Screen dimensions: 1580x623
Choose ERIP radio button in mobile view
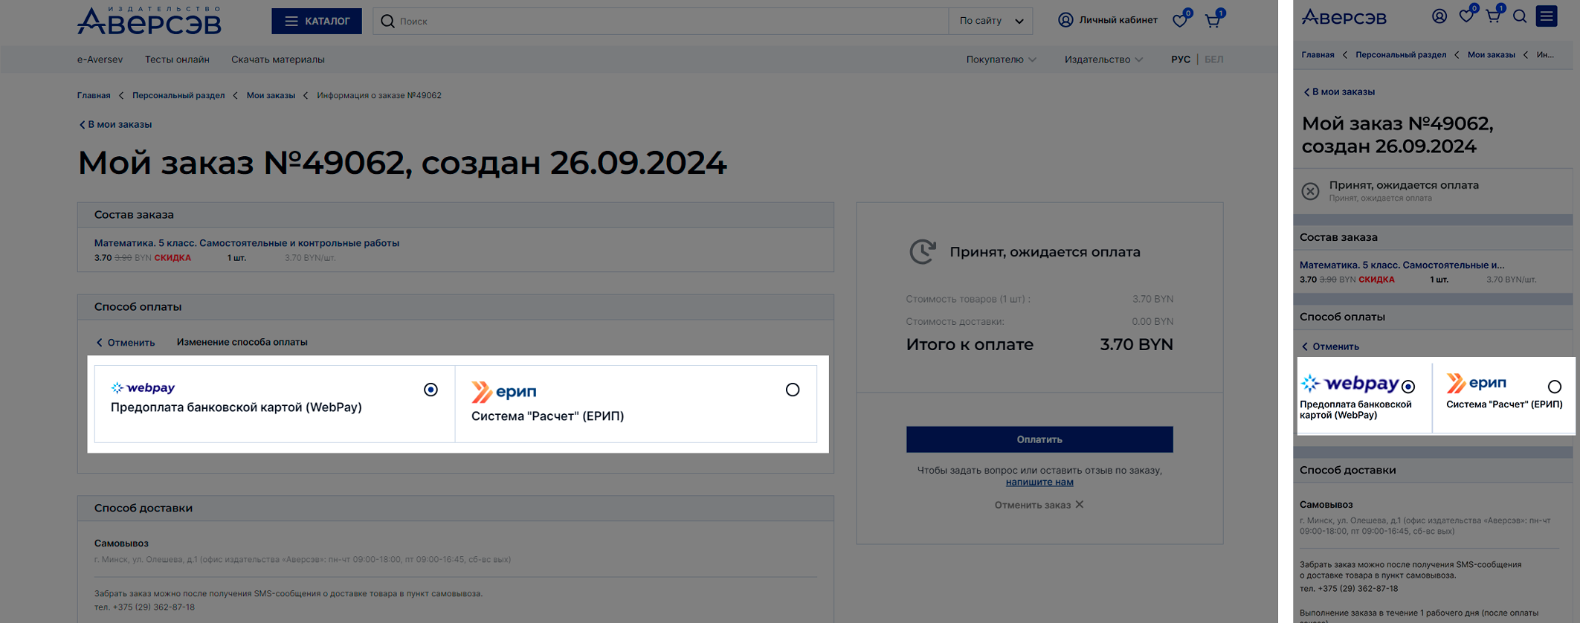[x=1554, y=387]
